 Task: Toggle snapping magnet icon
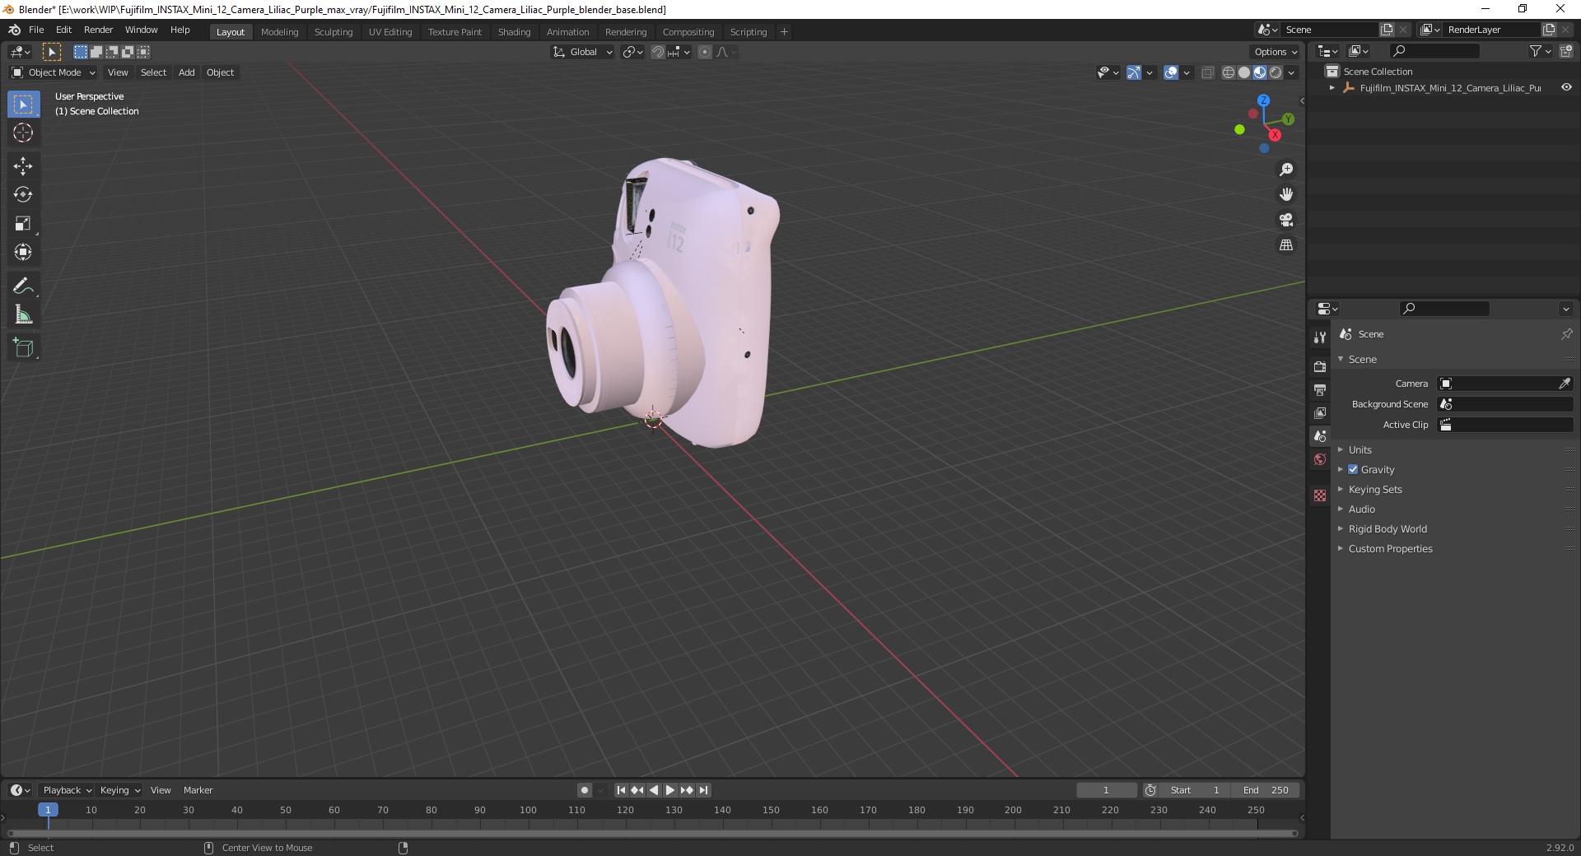coord(658,52)
